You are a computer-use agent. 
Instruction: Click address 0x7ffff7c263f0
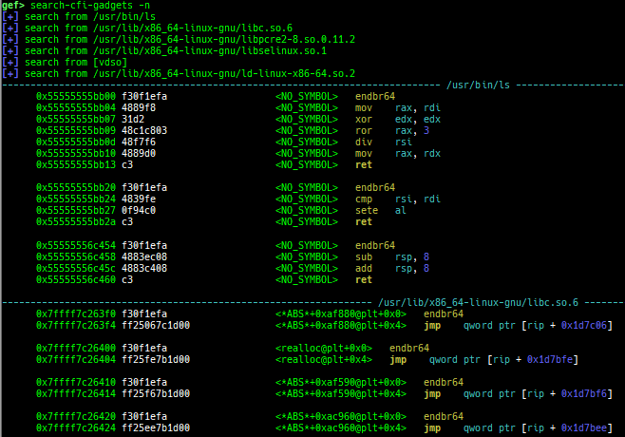tap(76, 313)
